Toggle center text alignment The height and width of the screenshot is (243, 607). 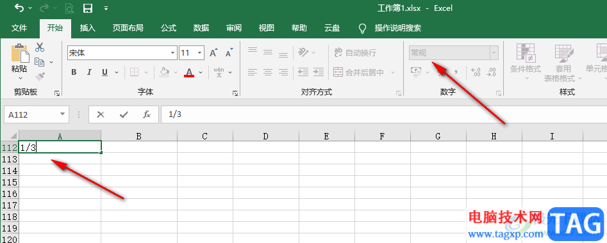click(268, 72)
